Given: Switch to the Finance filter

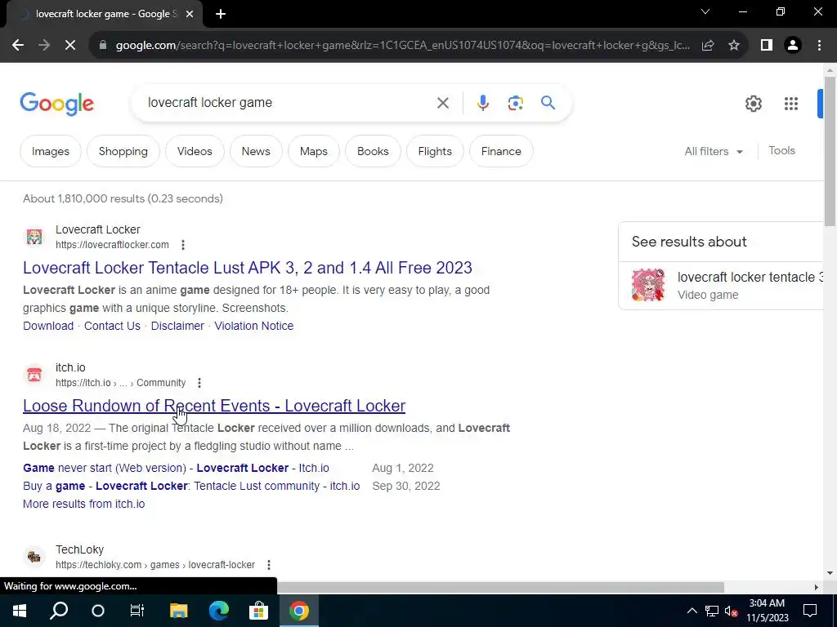Looking at the screenshot, I should point(501,151).
